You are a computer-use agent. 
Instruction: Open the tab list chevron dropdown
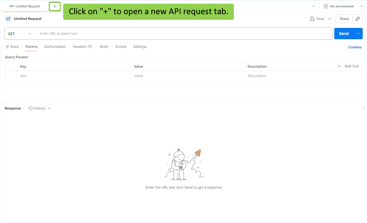[x=314, y=6]
